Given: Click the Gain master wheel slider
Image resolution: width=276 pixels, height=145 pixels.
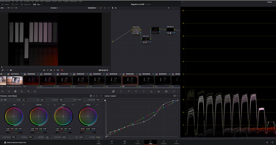Looking at the screenshot, I should (x=63, y=132).
